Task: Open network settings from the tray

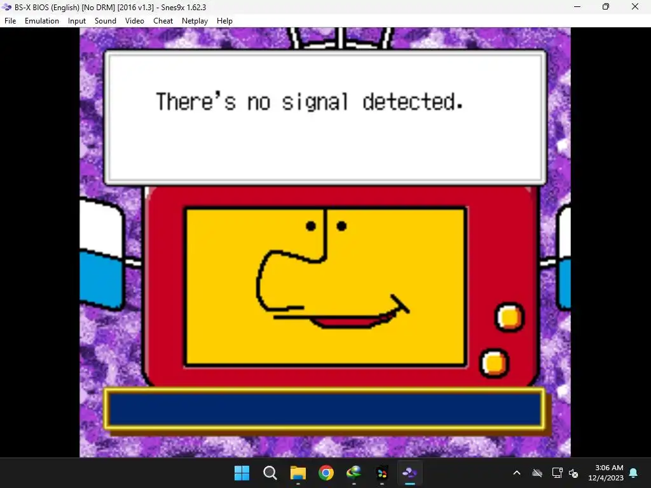Action: [557, 473]
